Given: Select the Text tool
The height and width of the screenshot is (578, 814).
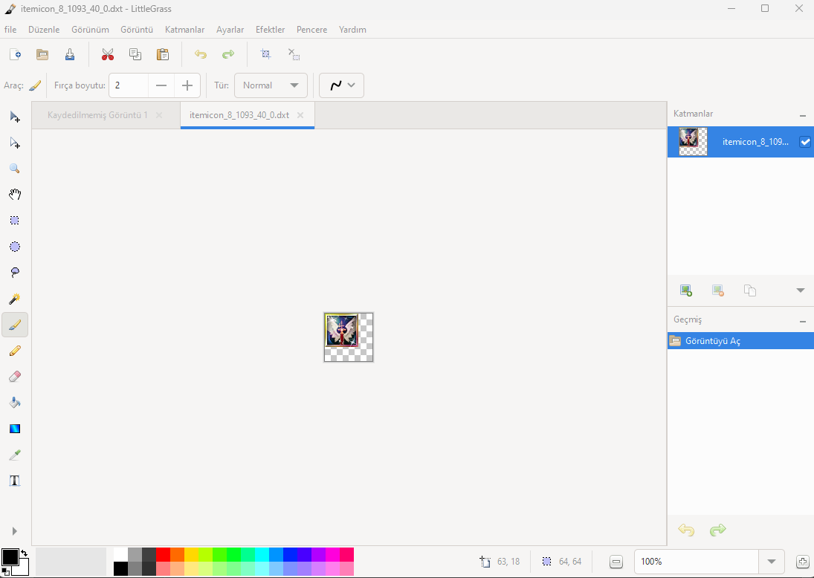Looking at the screenshot, I should [15, 481].
